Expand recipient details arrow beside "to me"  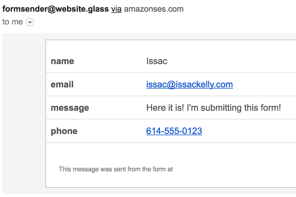(30, 22)
